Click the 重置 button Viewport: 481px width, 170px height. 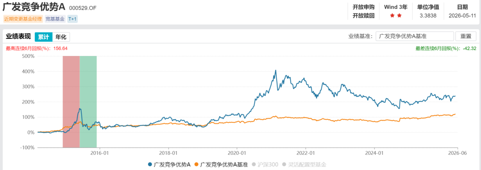[466, 36]
